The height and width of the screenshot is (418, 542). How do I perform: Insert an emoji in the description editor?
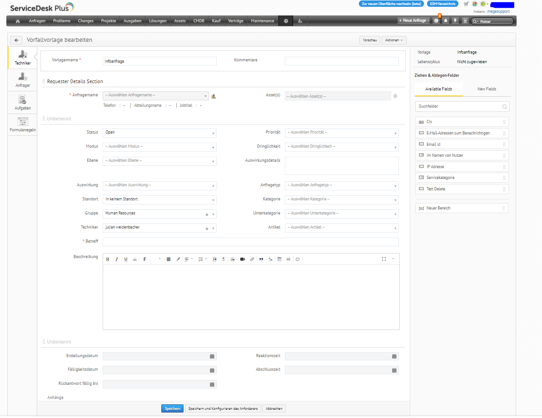[298, 259]
